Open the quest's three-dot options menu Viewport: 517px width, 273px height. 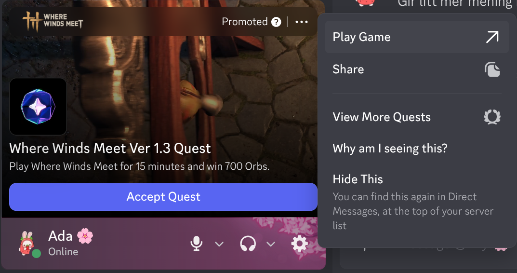pyautogui.click(x=301, y=22)
